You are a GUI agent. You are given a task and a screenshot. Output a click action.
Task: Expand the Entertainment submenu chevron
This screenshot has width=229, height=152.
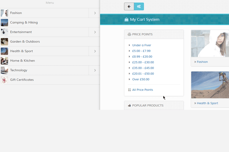tap(95, 32)
